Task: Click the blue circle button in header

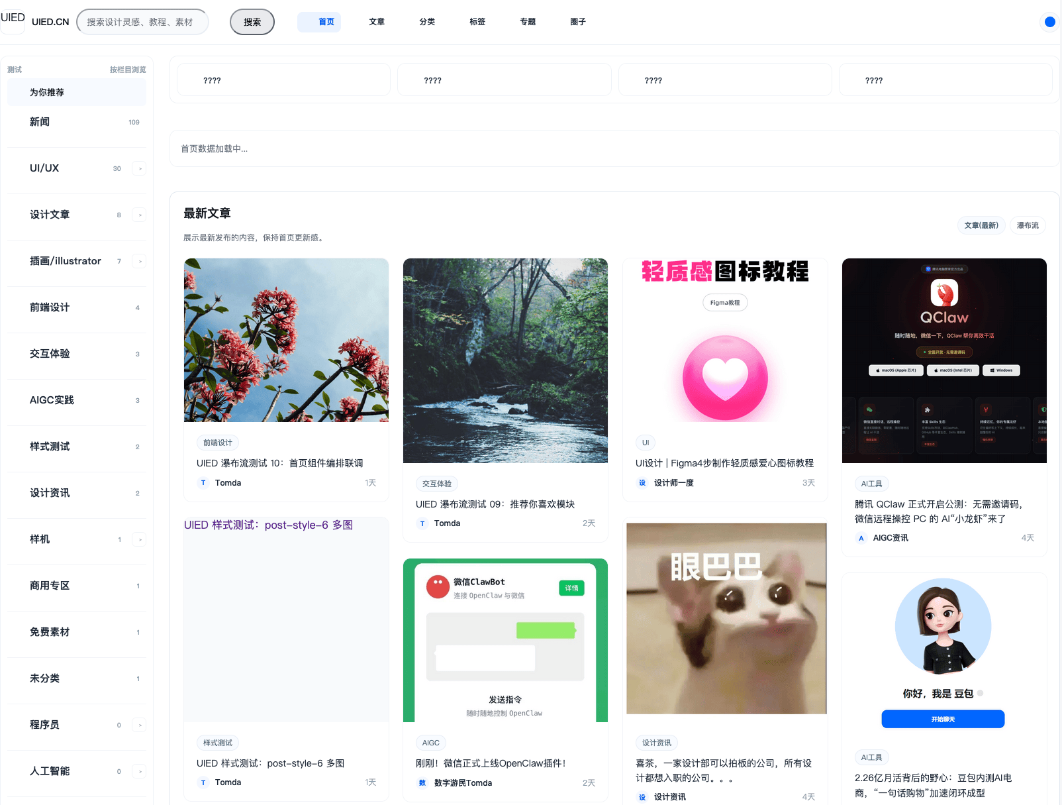Action: [1049, 22]
